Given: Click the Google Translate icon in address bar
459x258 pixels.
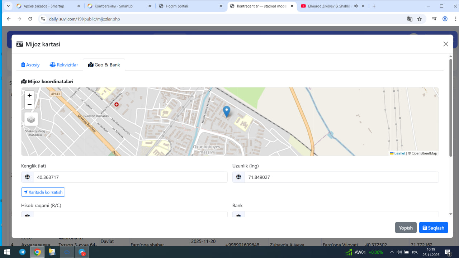Looking at the screenshot, I should tap(410, 19).
